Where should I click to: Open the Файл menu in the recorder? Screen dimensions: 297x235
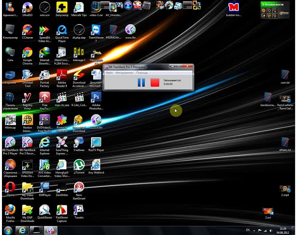click(x=109, y=73)
